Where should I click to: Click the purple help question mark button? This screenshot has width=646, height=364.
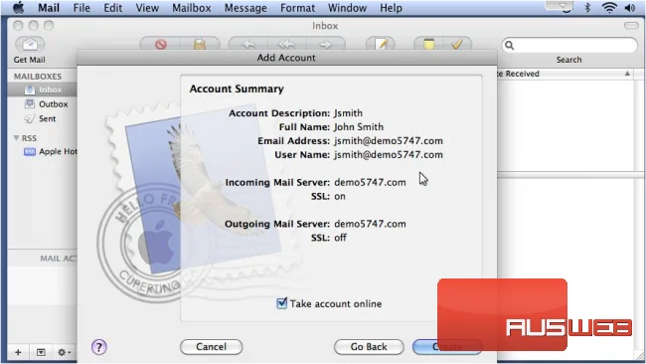pyautogui.click(x=99, y=347)
